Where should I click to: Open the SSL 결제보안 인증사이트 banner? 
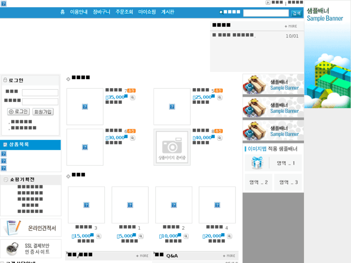(31, 249)
